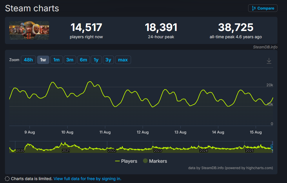The height and width of the screenshot is (183, 287).
Task: Click the Compare button
Action: pyautogui.click(x=263, y=8)
